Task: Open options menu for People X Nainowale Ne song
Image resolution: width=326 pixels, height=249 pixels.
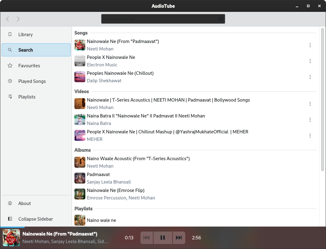Action: [x=310, y=61]
